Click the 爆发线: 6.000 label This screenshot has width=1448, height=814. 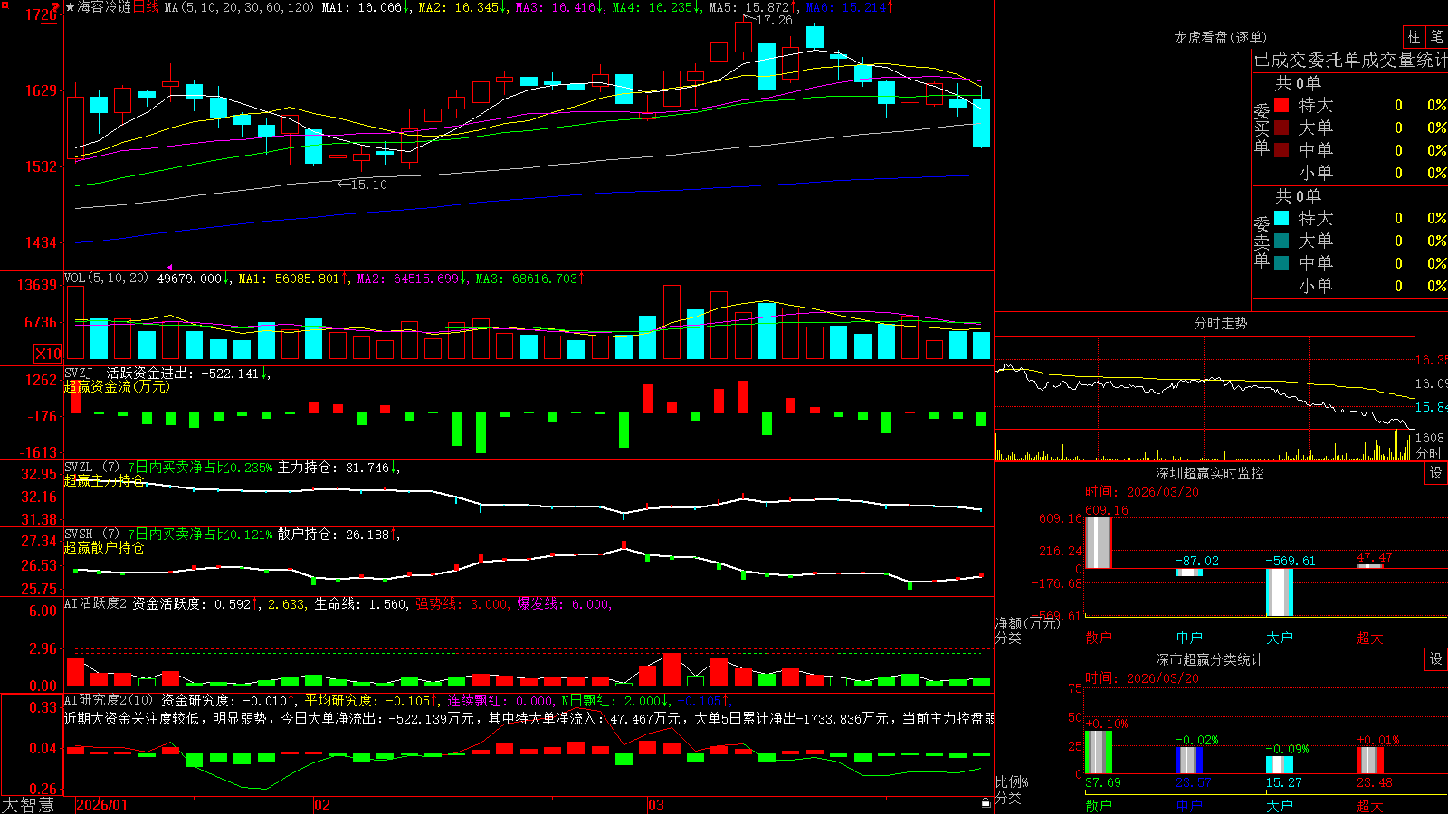pos(563,604)
